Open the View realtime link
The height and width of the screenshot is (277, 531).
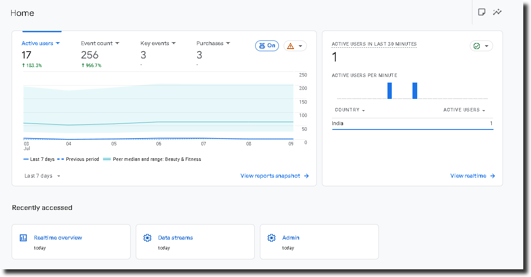pyautogui.click(x=473, y=176)
